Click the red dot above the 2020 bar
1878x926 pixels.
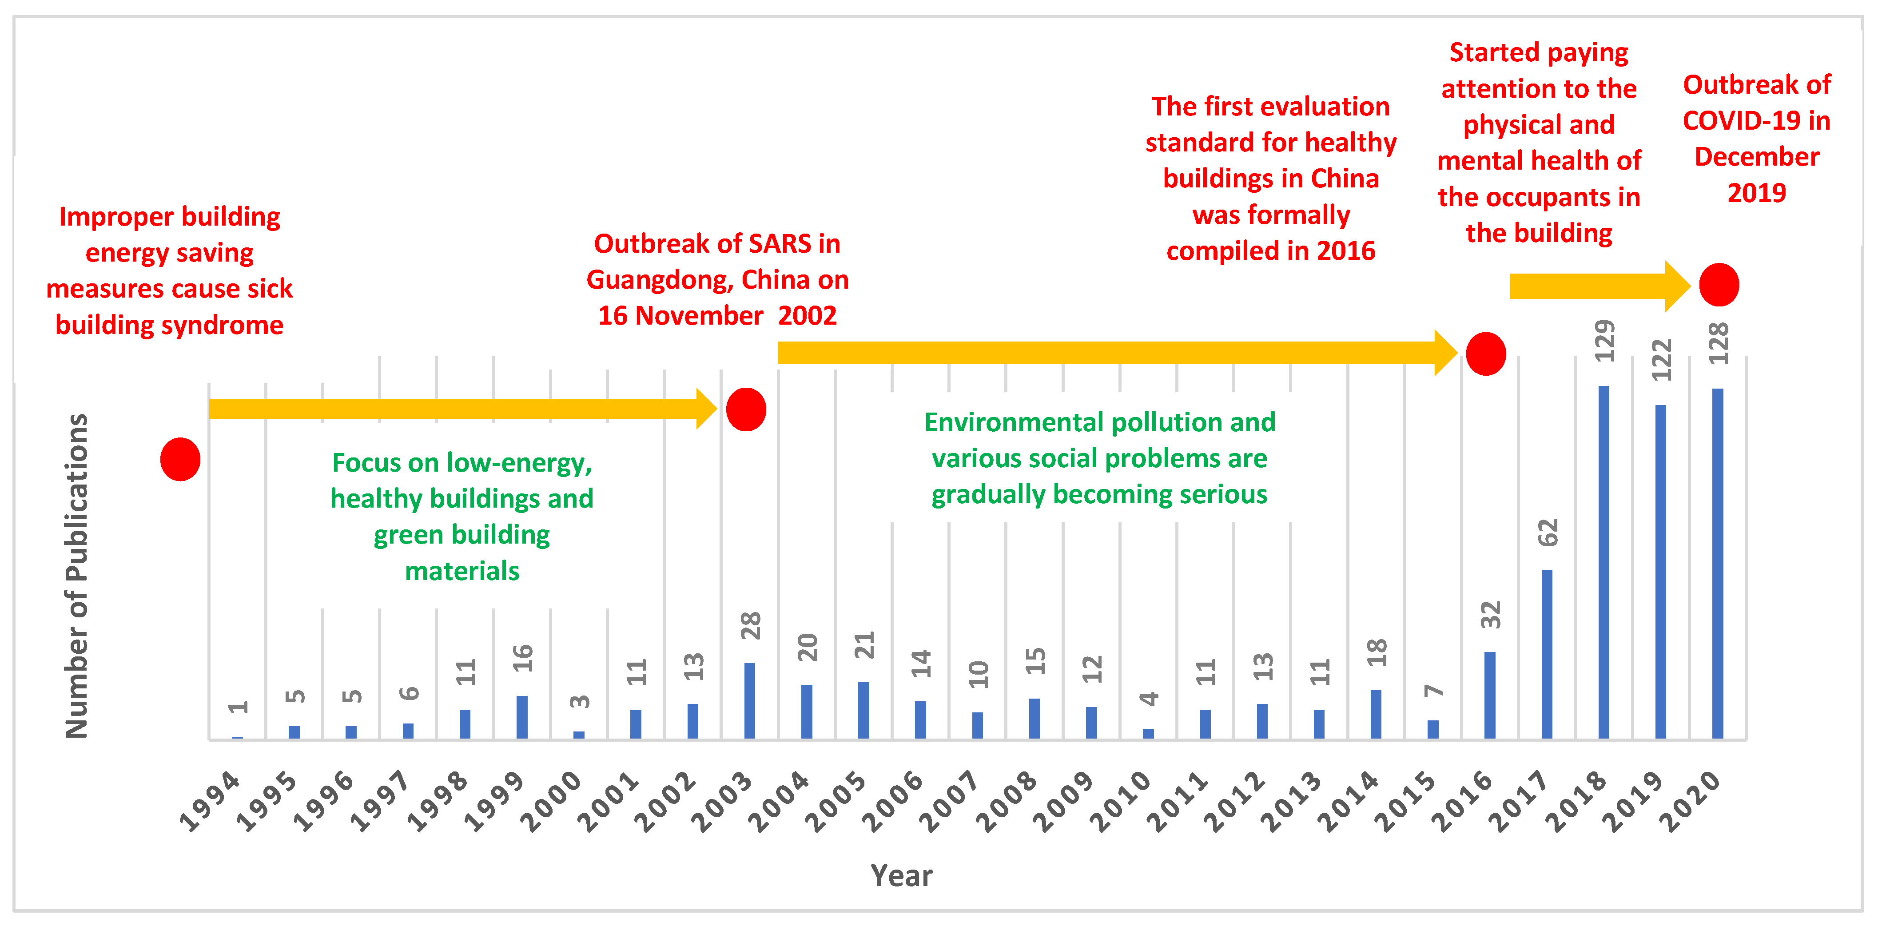1719,285
